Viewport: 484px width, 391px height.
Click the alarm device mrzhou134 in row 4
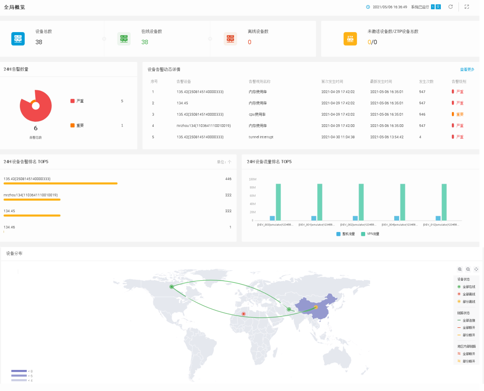(x=203, y=126)
